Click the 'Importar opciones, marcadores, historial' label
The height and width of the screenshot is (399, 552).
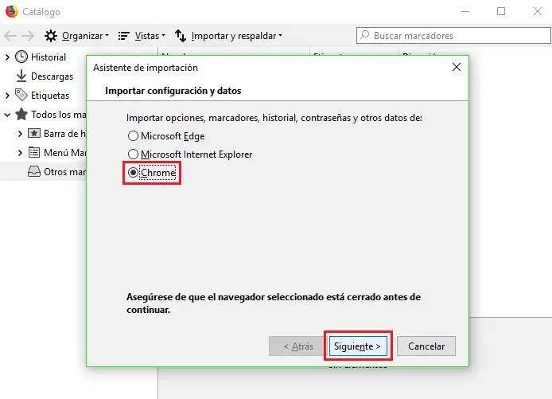click(274, 118)
